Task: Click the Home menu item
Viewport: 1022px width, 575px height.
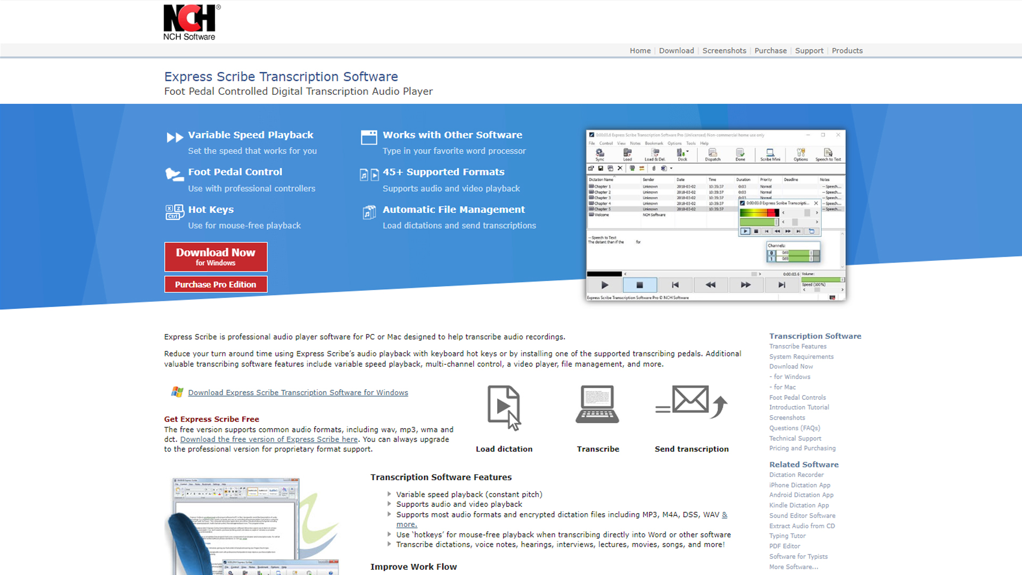Action: (639, 51)
